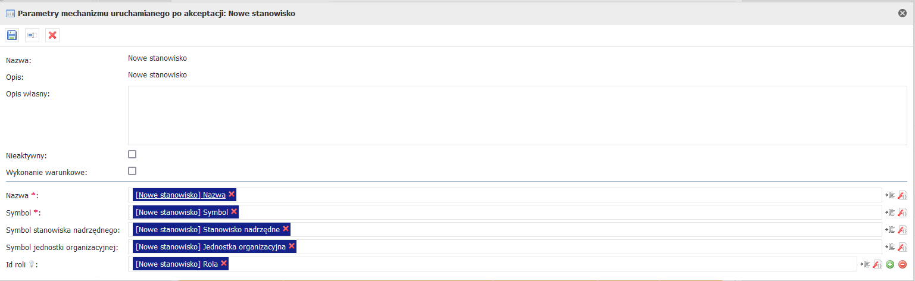This screenshot has width=915, height=281.
Task: Remove the [Nowe stanowisko] Nazwa tag
Action: point(232,194)
